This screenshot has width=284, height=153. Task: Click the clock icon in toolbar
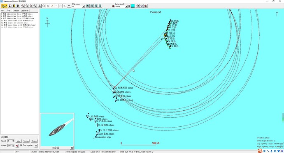tap(137, 6)
